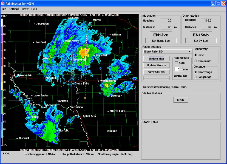Enable the Auto update checkbox
Image resolution: width=227 pixels, height=164 pixels.
tap(177, 63)
